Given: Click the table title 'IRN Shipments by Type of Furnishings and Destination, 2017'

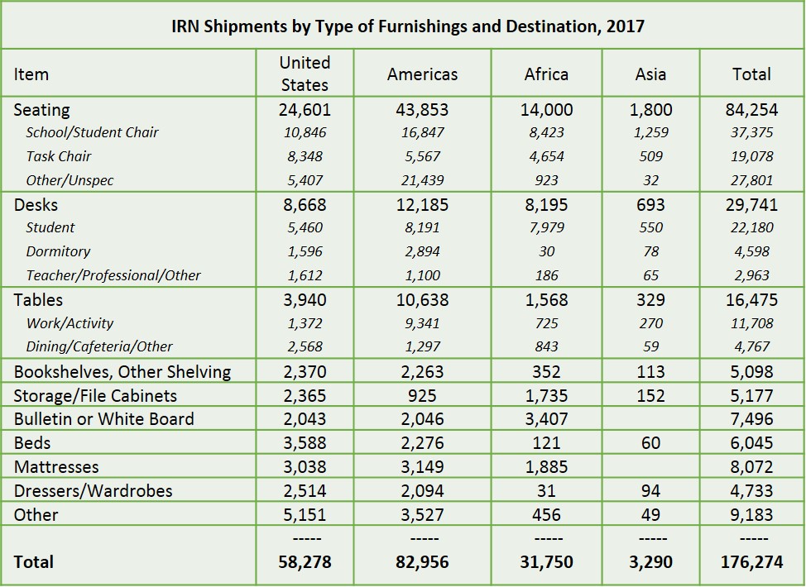Looking at the screenshot, I should point(408,26).
